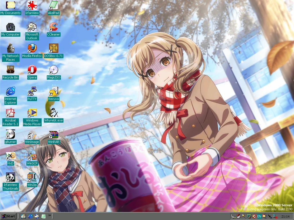Open the Recycle Bin
This screenshot has height=220, width=294.
pos(10,70)
